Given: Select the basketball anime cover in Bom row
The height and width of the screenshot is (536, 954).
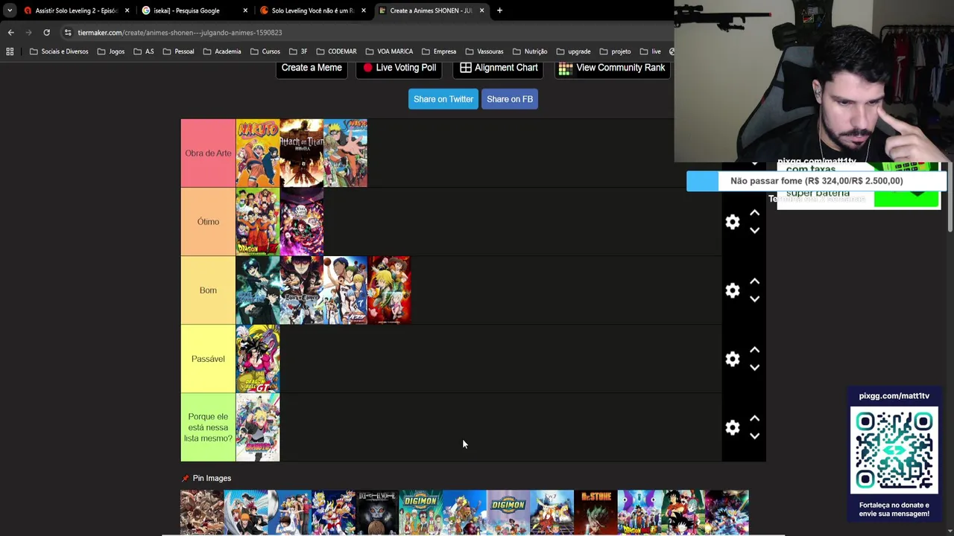Looking at the screenshot, I should click(x=345, y=290).
